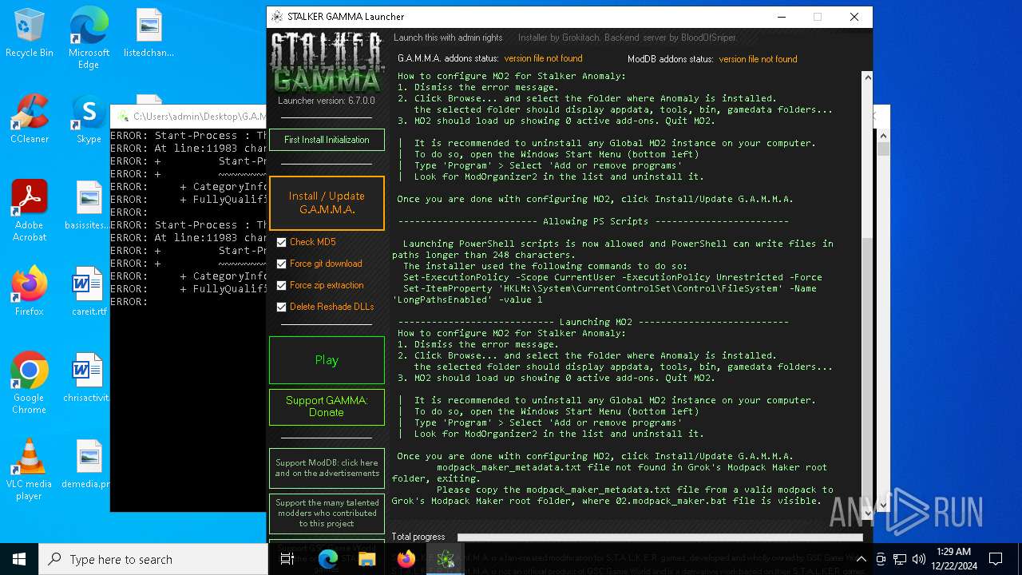The image size is (1022, 575).
Task: Click Launcher version: 6.7.0.0 label
Action: pos(326,101)
